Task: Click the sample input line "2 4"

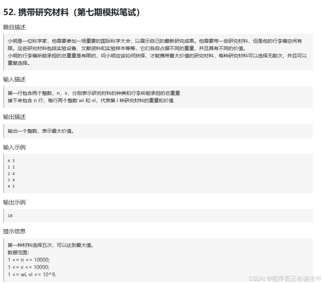Action: pyautogui.click(x=11, y=174)
